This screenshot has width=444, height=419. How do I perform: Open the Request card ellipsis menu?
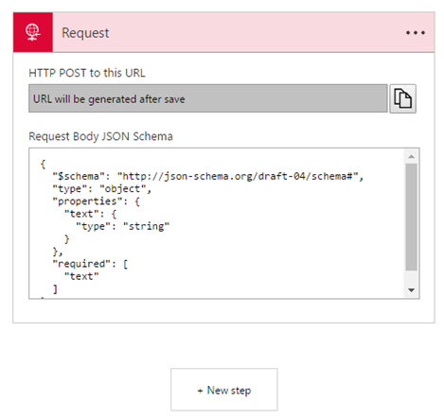coord(416,33)
